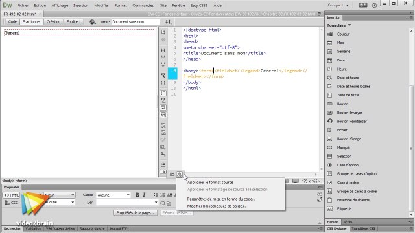415x233 pixels.
Task: Open the Lien dropdown arrow
Action: pos(156,203)
